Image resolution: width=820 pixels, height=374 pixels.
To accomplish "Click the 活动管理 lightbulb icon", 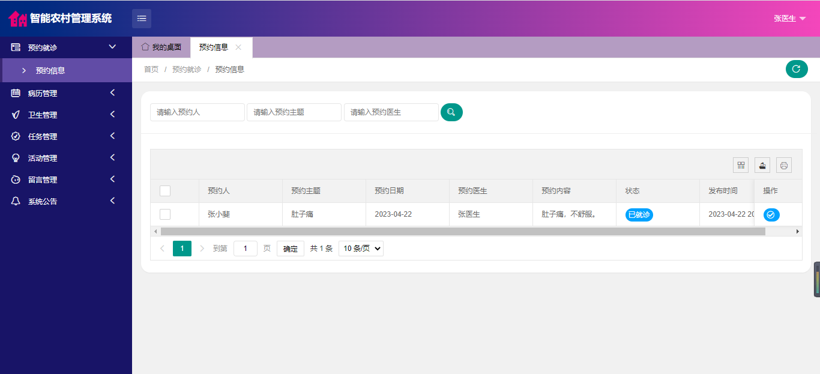I will pos(16,158).
